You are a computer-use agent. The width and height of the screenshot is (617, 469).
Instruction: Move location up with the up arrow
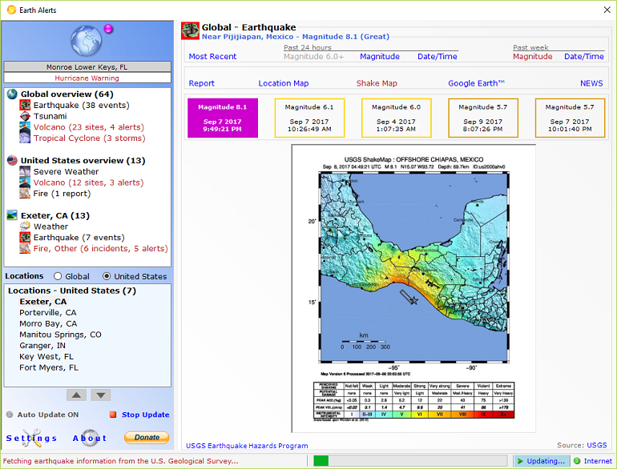pos(76,395)
